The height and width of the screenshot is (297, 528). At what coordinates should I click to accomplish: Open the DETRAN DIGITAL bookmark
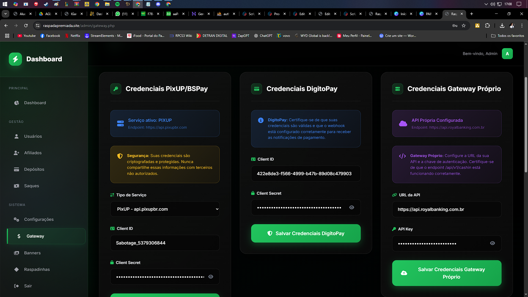click(212, 36)
